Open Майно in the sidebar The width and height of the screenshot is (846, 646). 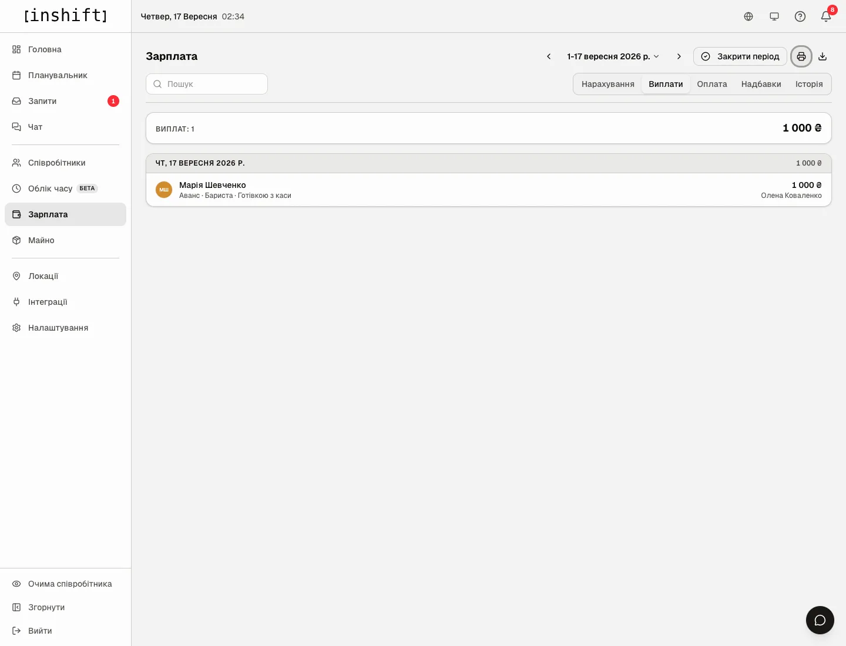(x=65, y=240)
